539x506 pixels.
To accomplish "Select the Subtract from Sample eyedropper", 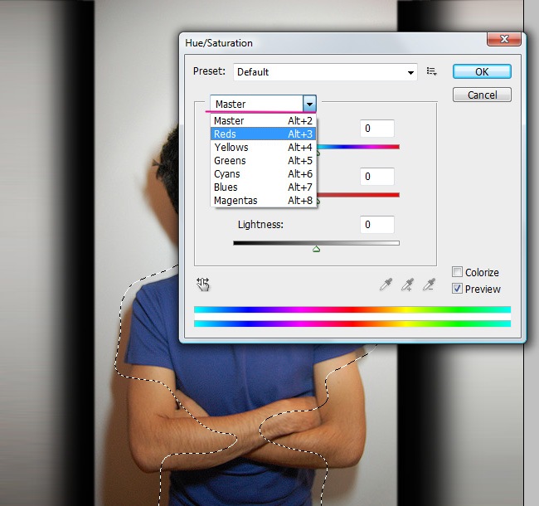I will coord(429,285).
